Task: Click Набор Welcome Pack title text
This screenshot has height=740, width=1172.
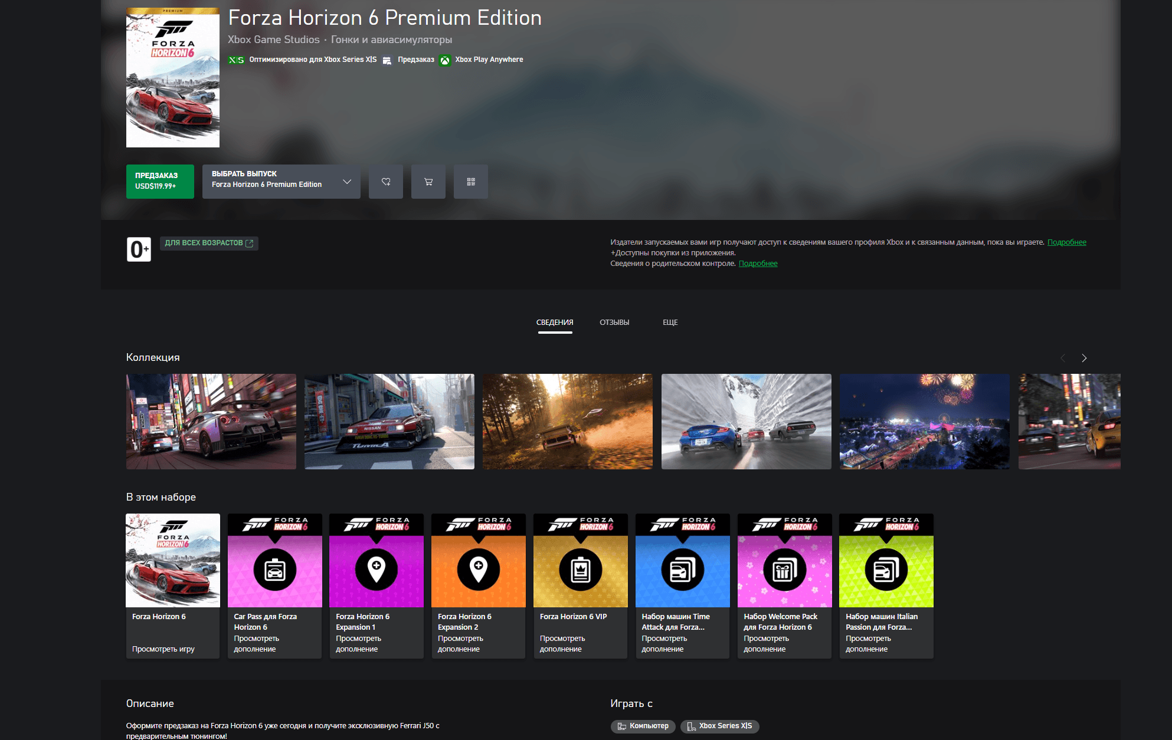Action: [781, 622]
